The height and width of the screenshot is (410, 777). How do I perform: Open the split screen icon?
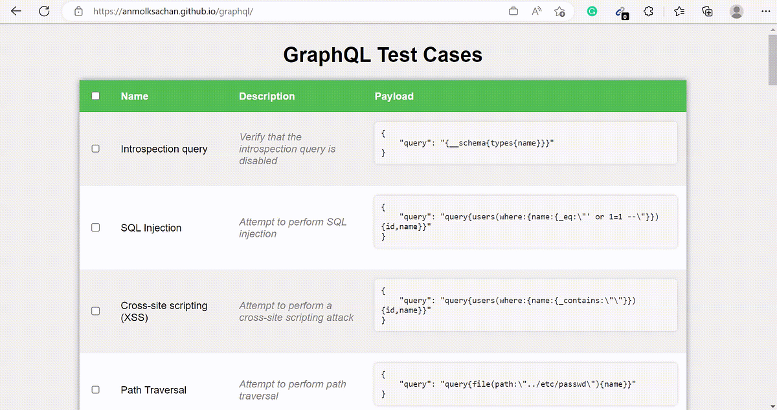(x=513, y=12)
